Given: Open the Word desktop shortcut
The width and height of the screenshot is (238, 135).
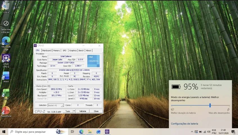Looking at the screenshot, I should pos(6,77).
